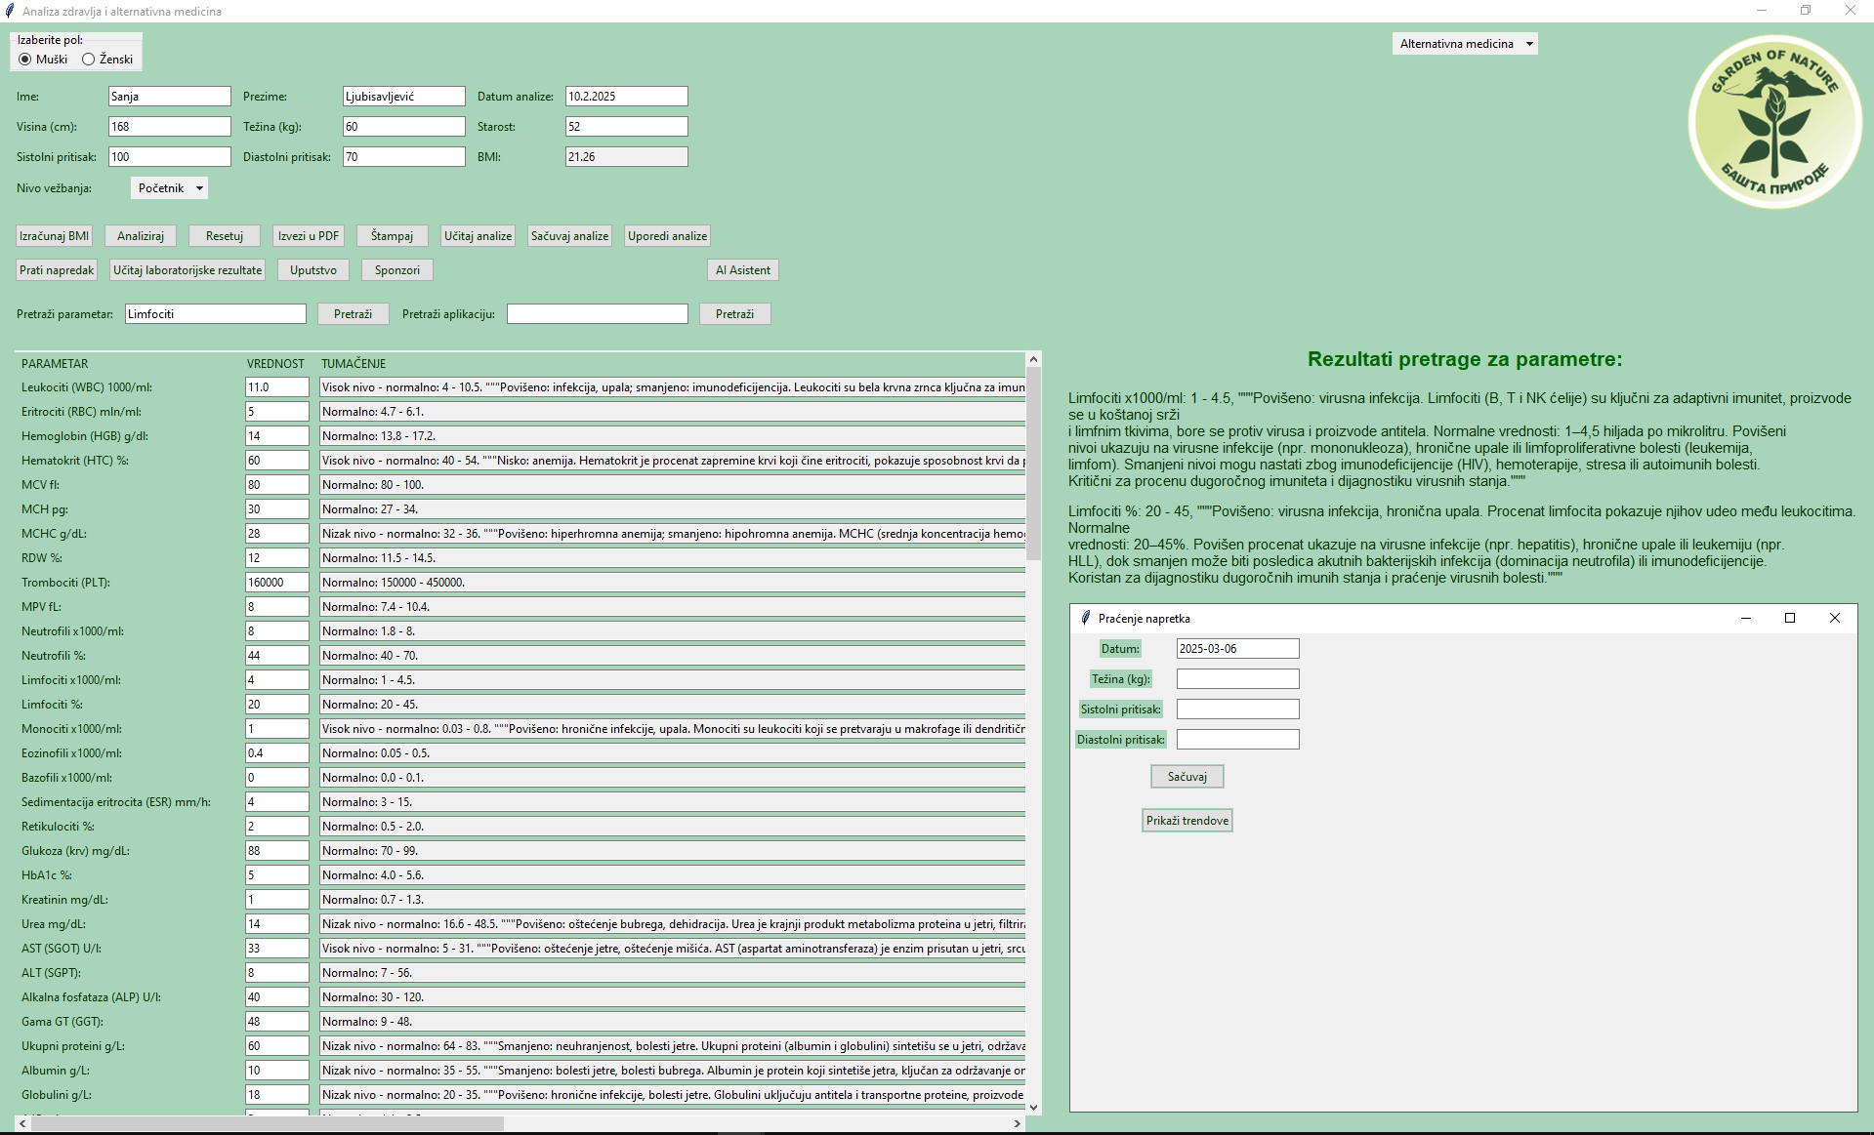Click the Gama GT (GGT) value field

click(277, 1022)
